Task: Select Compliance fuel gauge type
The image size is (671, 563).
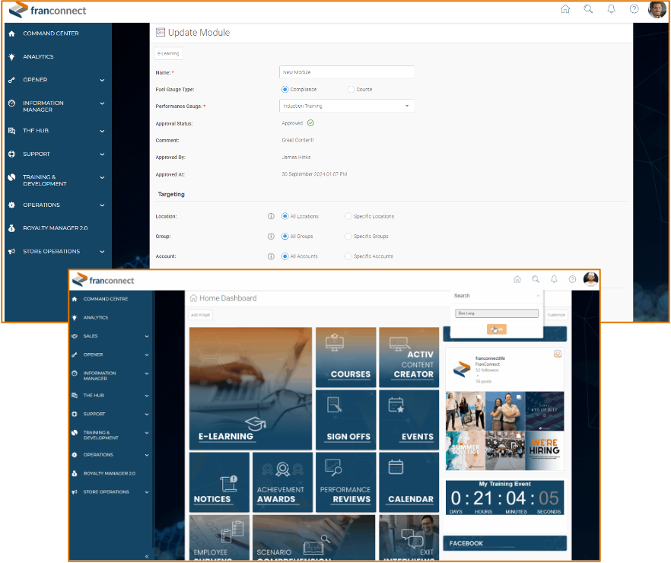Action: pos(285,90)
